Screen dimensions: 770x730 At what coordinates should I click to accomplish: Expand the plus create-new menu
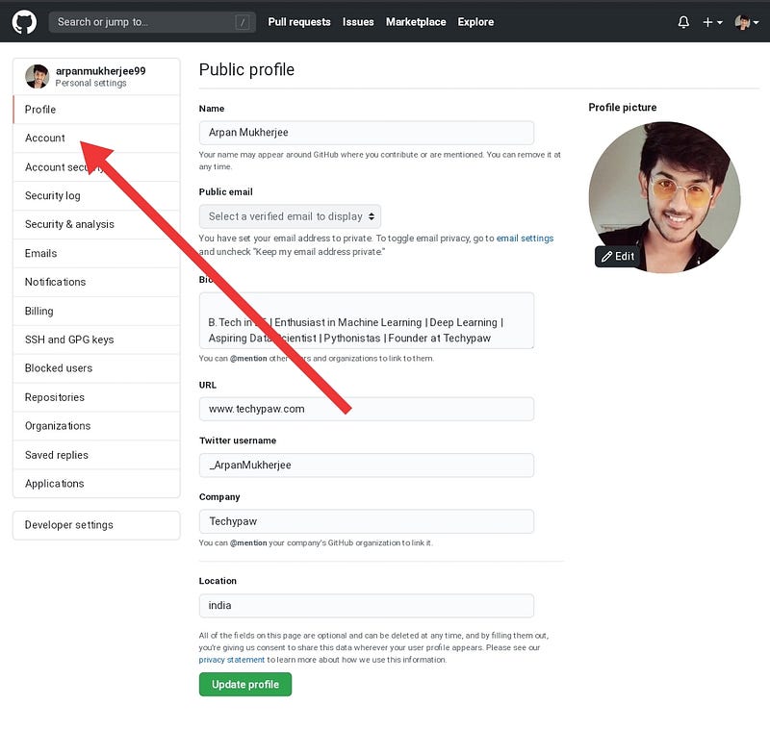click(x=712, y=22)
